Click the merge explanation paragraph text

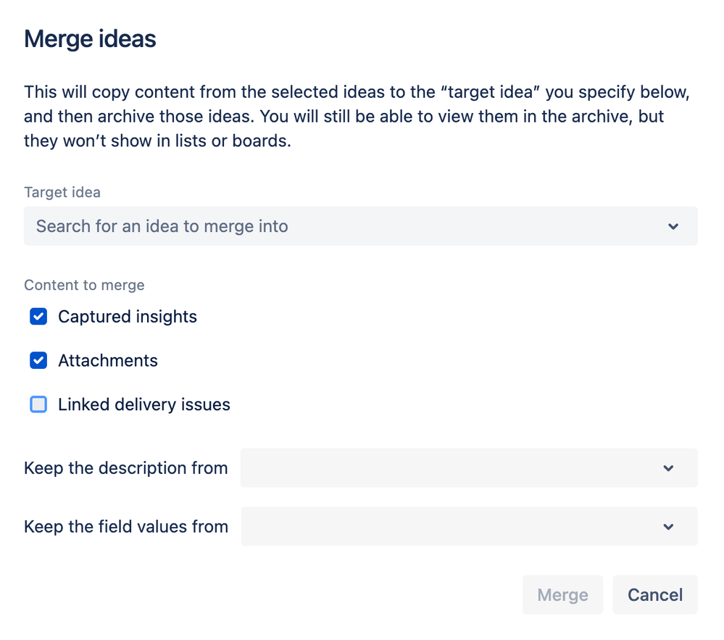(x=355, y=116)
